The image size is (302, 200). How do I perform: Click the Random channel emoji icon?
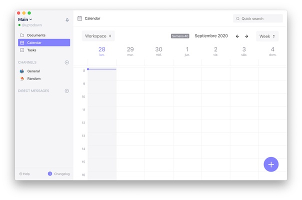(x=22, y=78)
